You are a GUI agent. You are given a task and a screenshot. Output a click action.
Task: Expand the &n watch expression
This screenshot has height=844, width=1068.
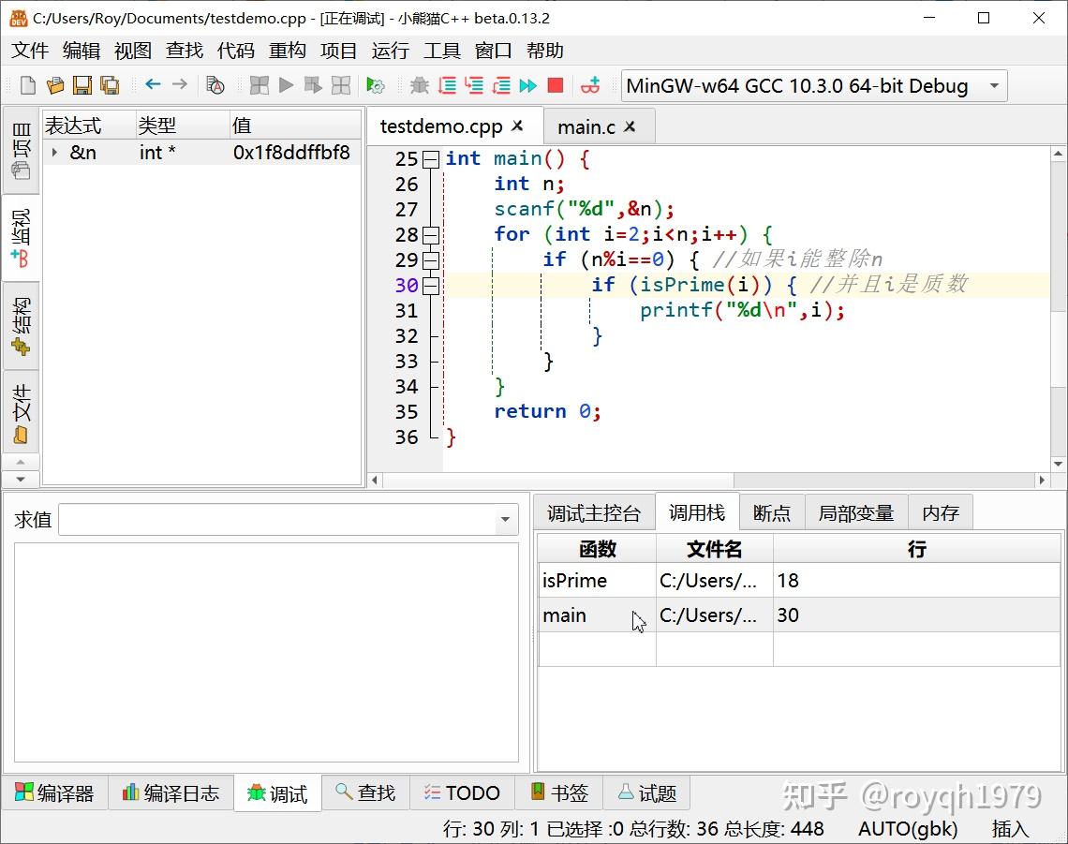point(55,153)
